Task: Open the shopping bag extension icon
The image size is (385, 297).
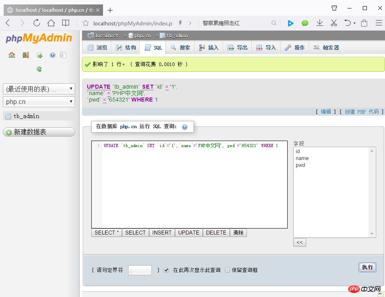Action: [x=364, y=23]
